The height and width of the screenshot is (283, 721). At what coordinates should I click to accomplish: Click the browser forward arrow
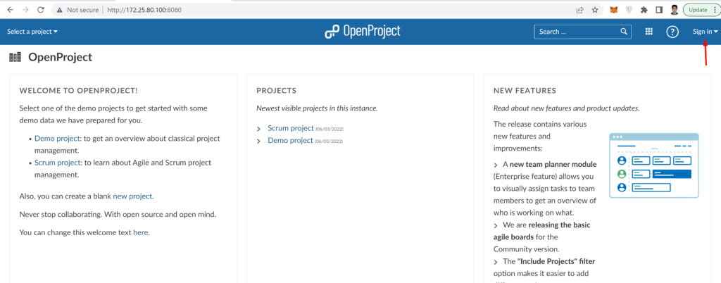click(x=25, y=10)
